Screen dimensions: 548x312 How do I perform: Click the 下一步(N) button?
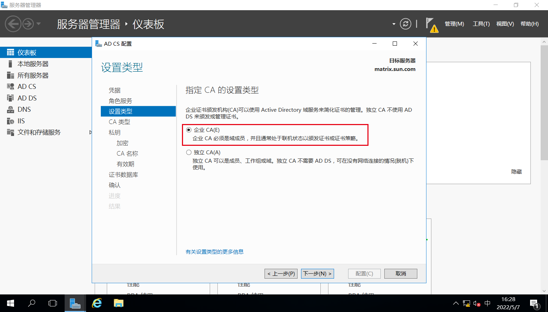click(x=318, y=274)
